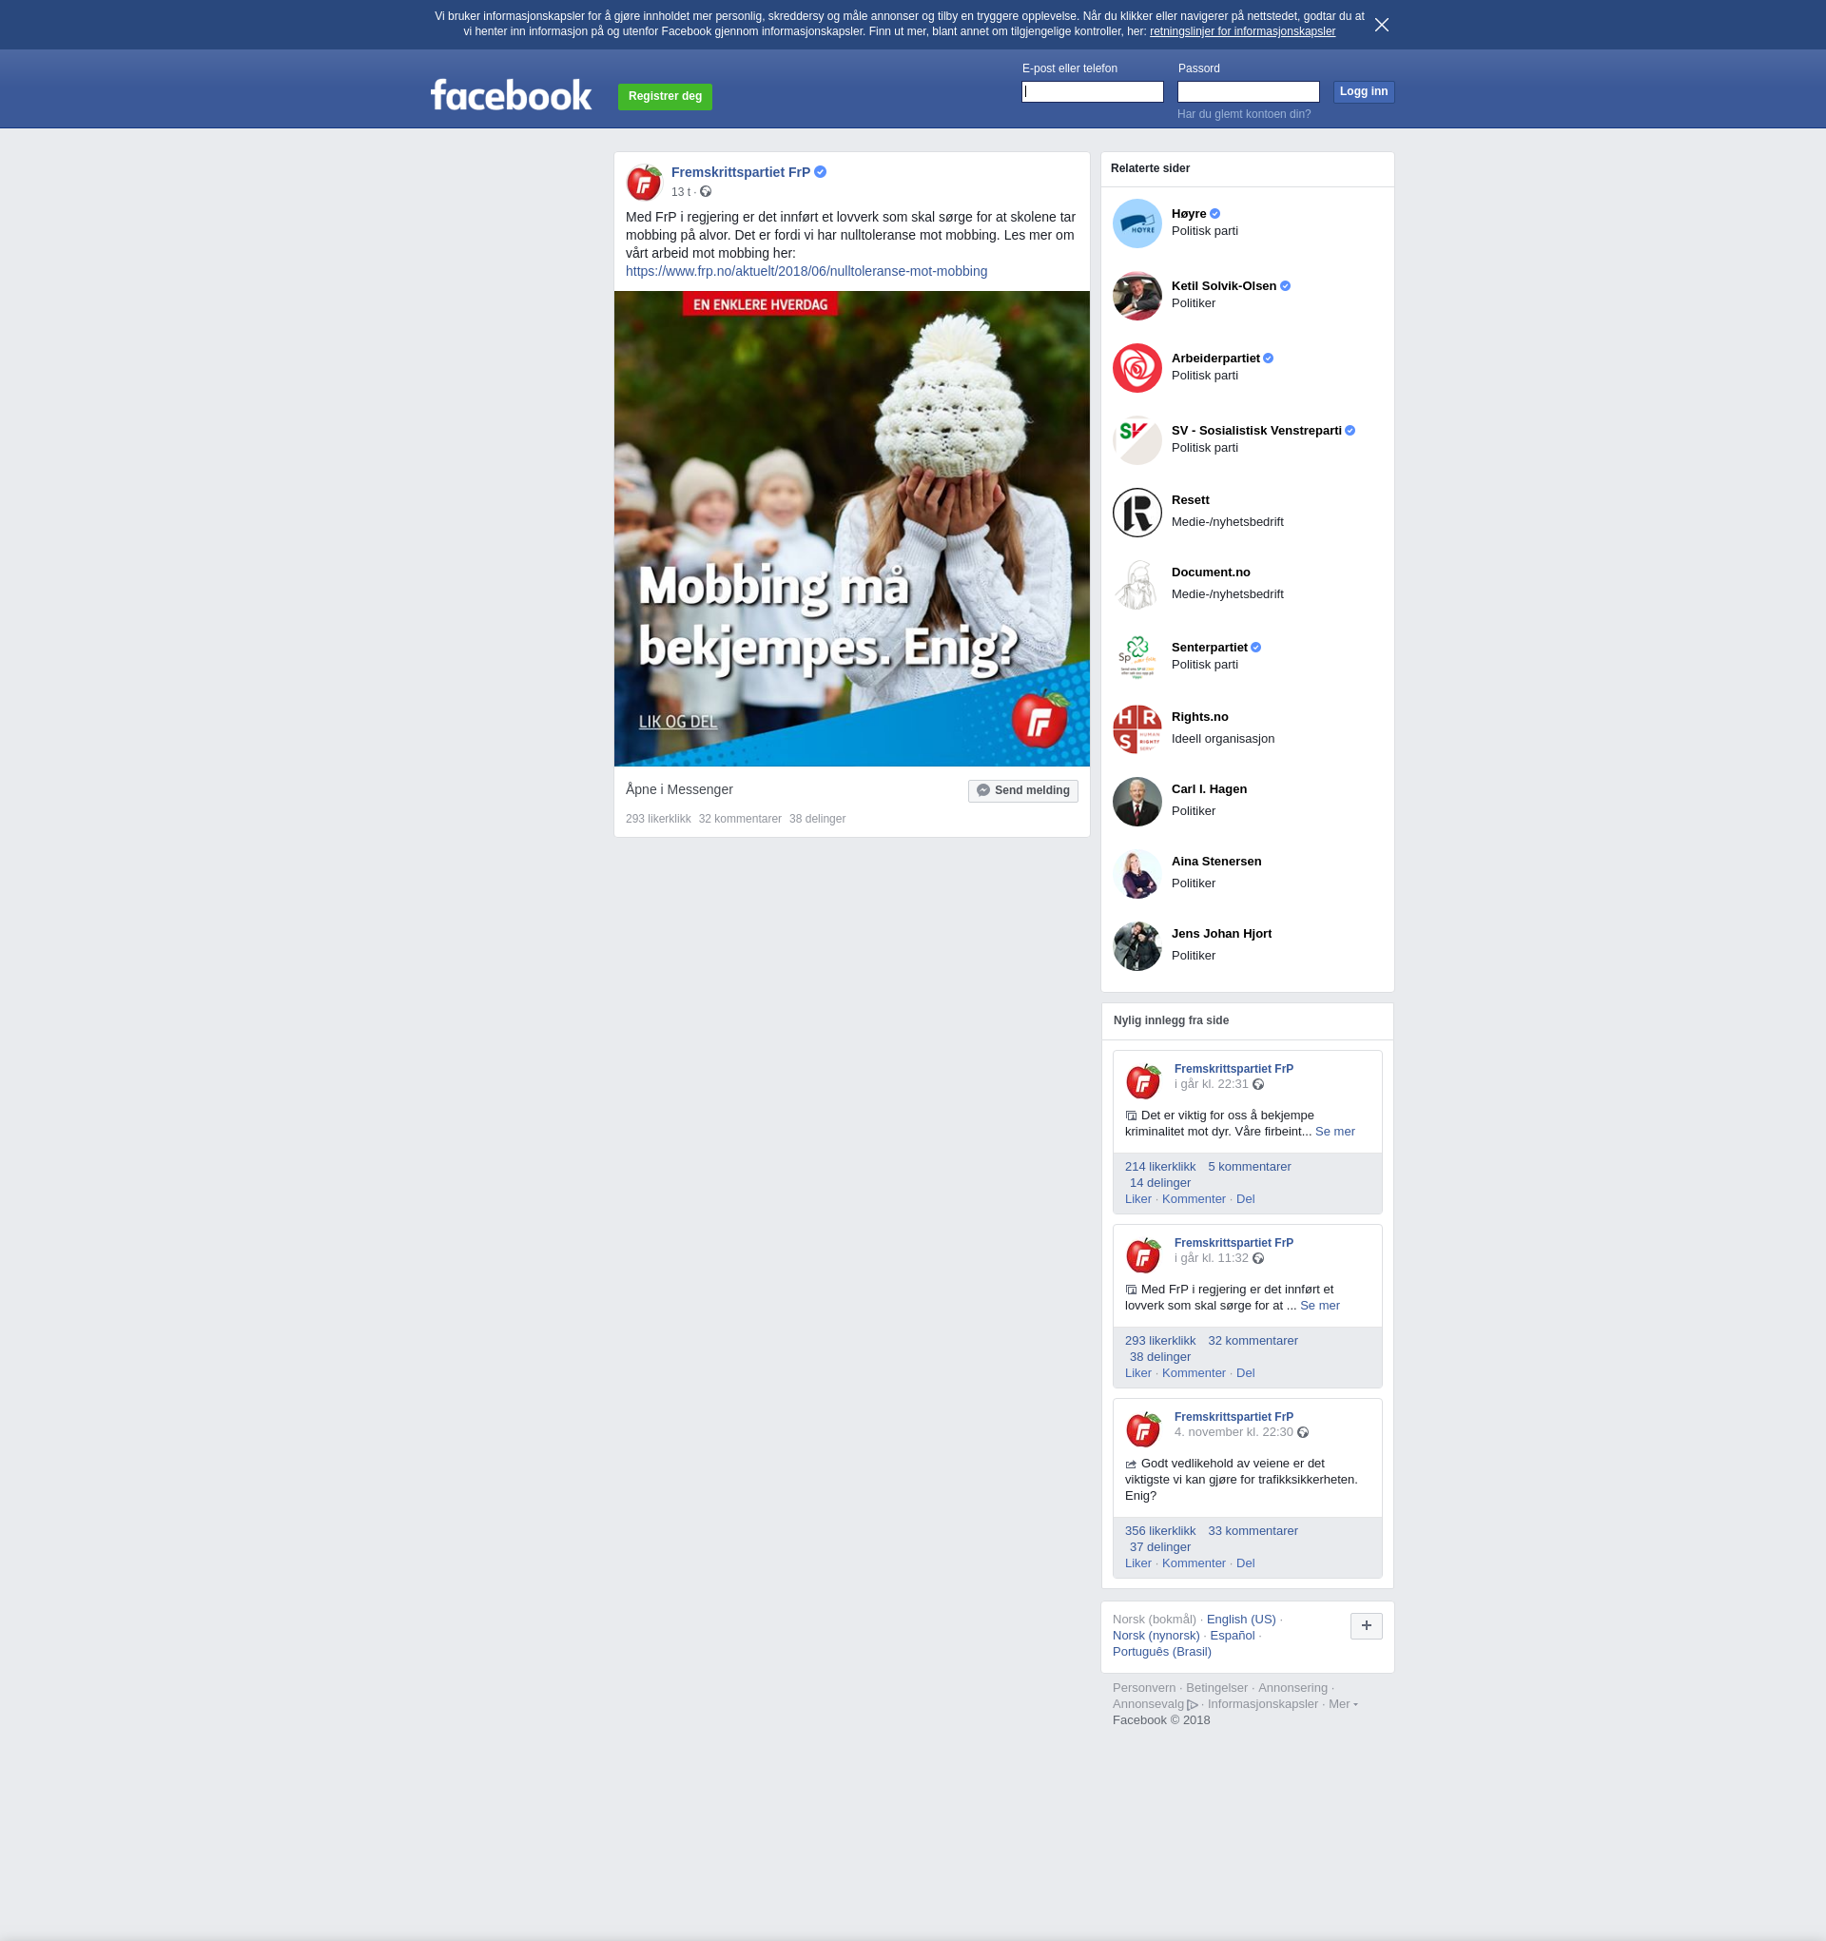Click globe icon beside i går kl. 22:31
This screenshot has height=1941, width=1826.
point(1257,1085)
